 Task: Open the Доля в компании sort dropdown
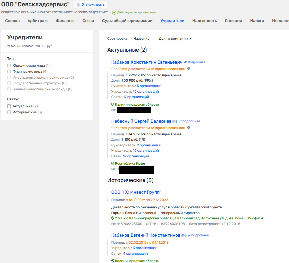point(175,39)
